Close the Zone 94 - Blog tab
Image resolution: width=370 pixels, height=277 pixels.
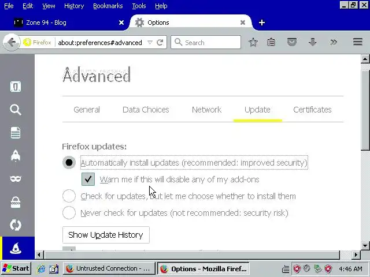121,23
